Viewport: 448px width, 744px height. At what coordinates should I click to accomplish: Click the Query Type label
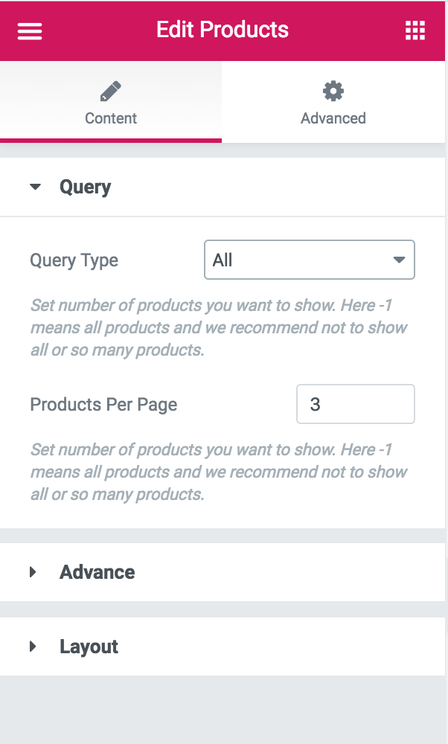tap(74, 260)
